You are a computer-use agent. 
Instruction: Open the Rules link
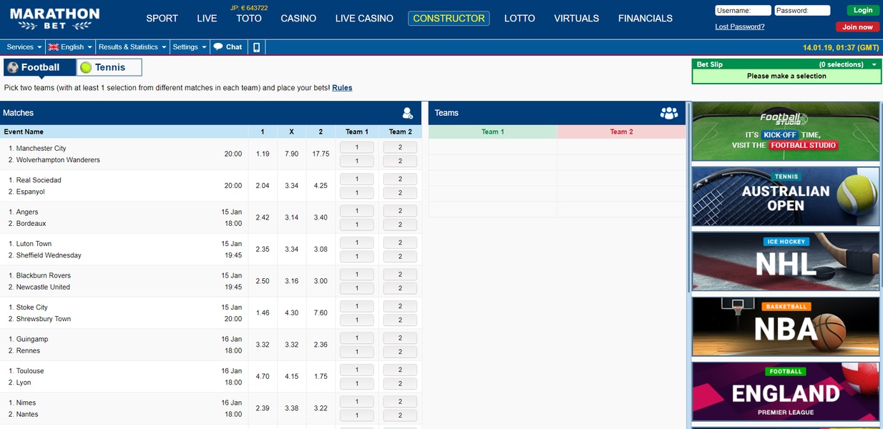342,87
